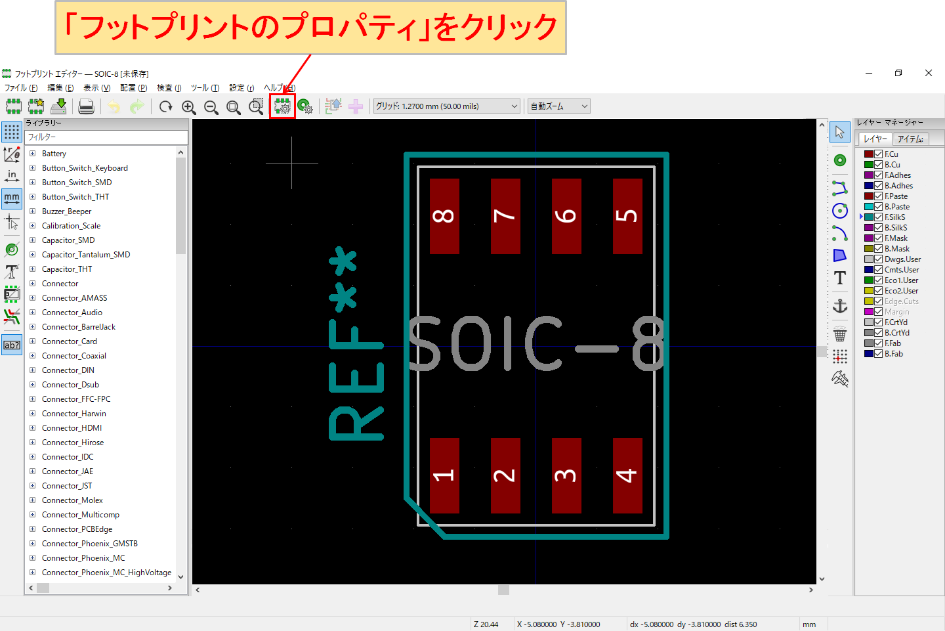Switch units to inches
This screenshot has height=631, width=945.
(12, 175)
